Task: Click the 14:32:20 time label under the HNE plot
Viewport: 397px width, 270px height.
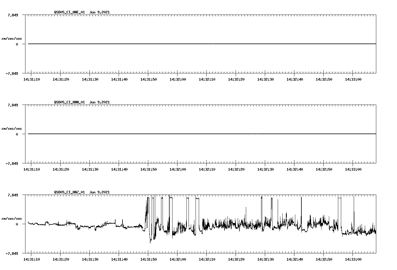Action: point(236,79)
